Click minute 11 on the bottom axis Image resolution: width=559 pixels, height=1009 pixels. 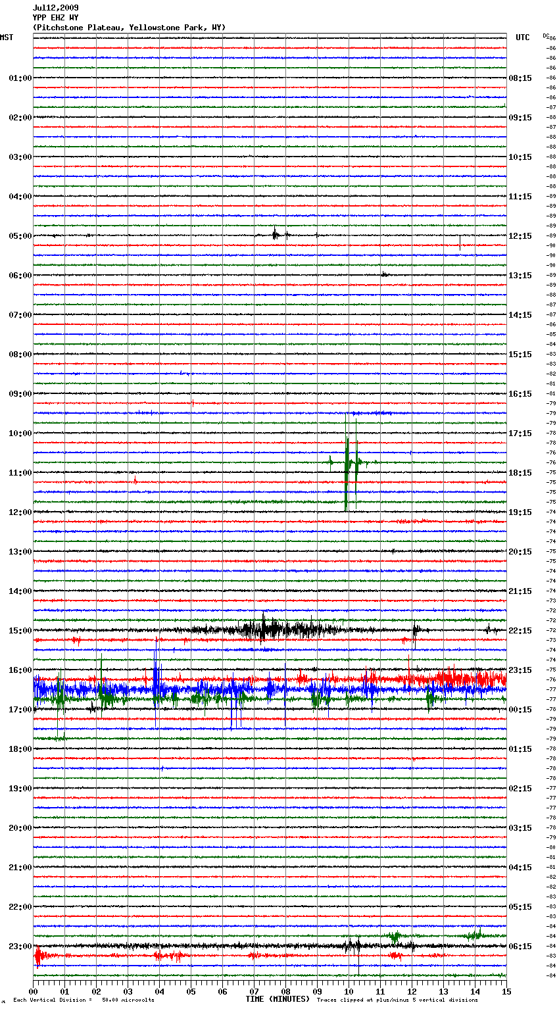(x=380, y=991)
